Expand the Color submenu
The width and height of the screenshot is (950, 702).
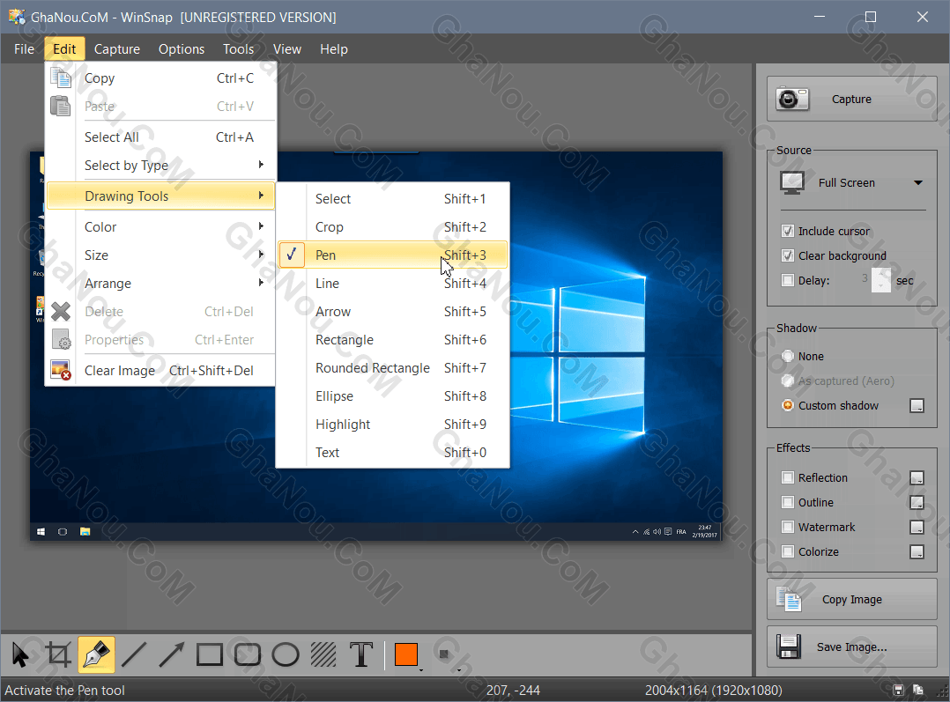coord(160,227)
